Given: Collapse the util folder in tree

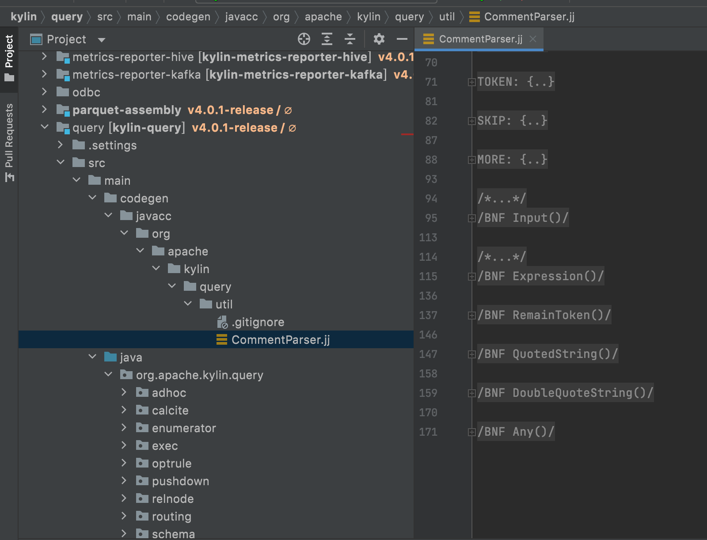Looking at the screenshot, I should [188, 304].
